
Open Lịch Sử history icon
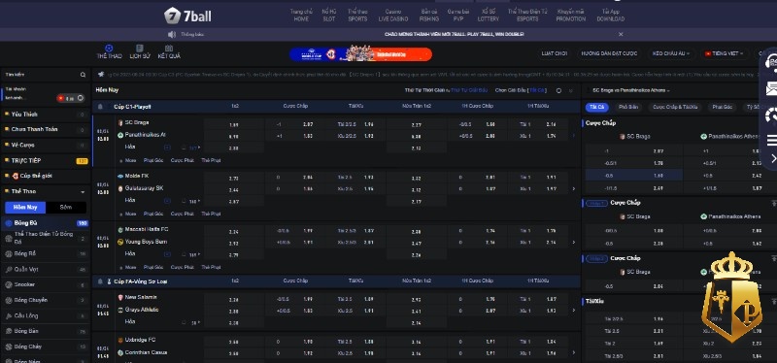click(x=140, y=48)
